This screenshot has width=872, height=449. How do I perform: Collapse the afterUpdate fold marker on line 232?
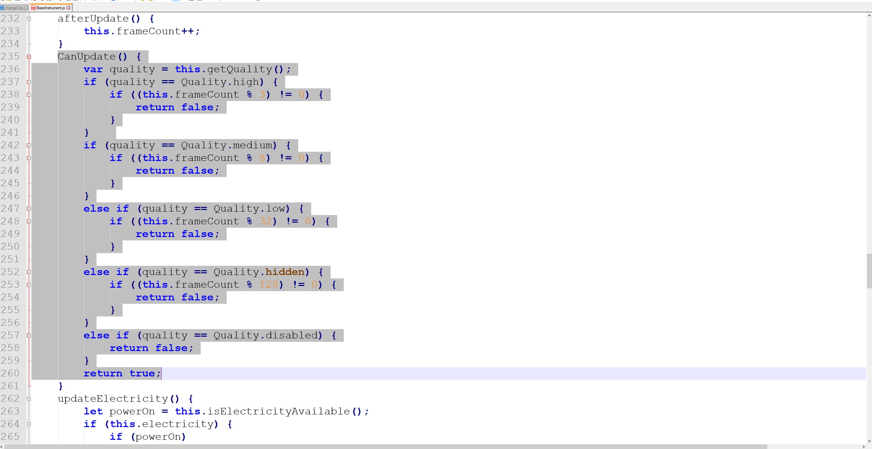29,19
